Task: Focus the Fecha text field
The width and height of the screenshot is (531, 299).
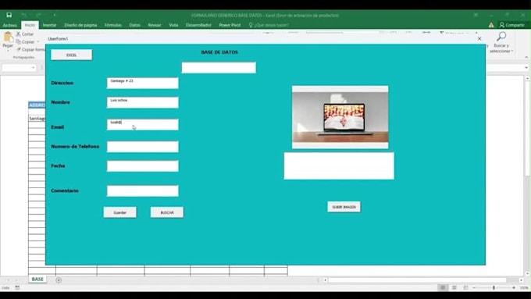Action: tap(143, 166)
